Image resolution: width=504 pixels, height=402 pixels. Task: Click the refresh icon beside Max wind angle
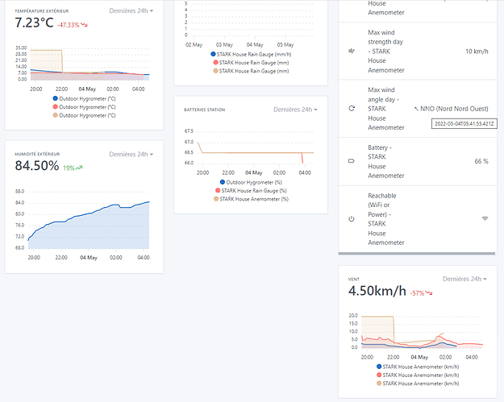click(x=351, y=107)
